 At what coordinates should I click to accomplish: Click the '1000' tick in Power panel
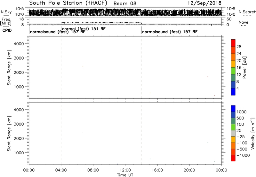[x=19, y=87]
